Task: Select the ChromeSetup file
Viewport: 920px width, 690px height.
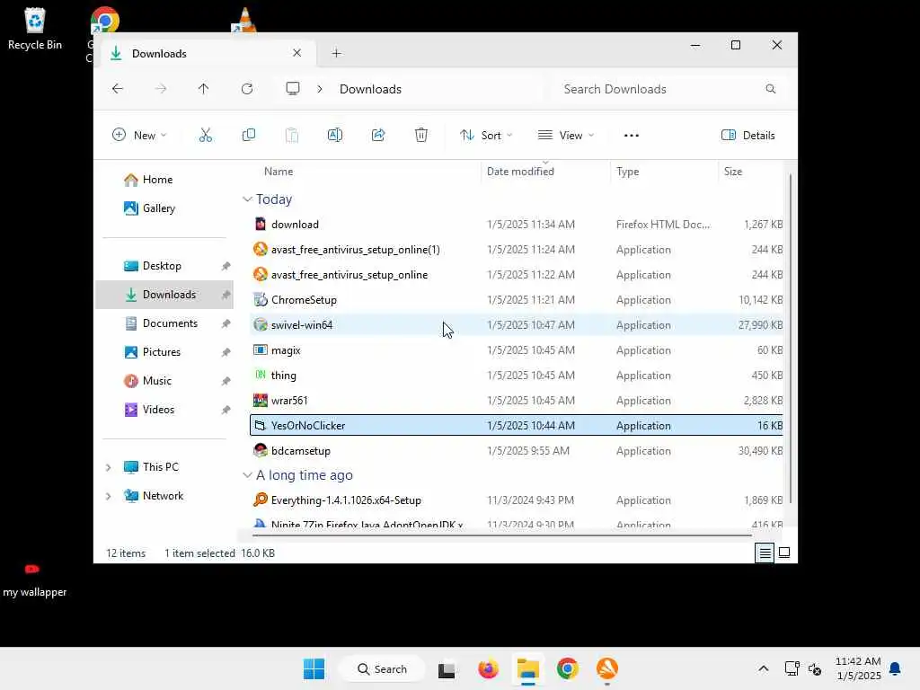Action: click(x=517, y=300)
